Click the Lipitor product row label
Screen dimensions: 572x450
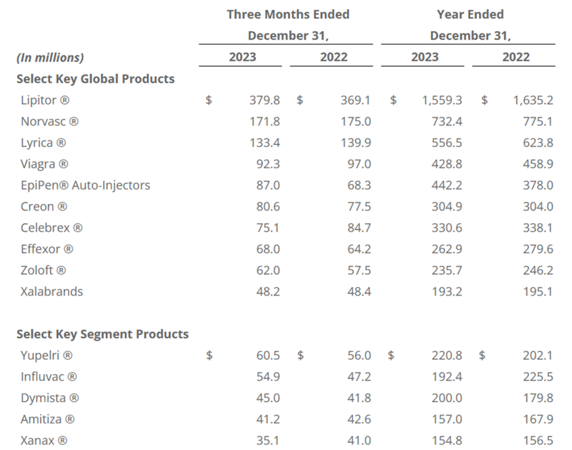[45, 100]
